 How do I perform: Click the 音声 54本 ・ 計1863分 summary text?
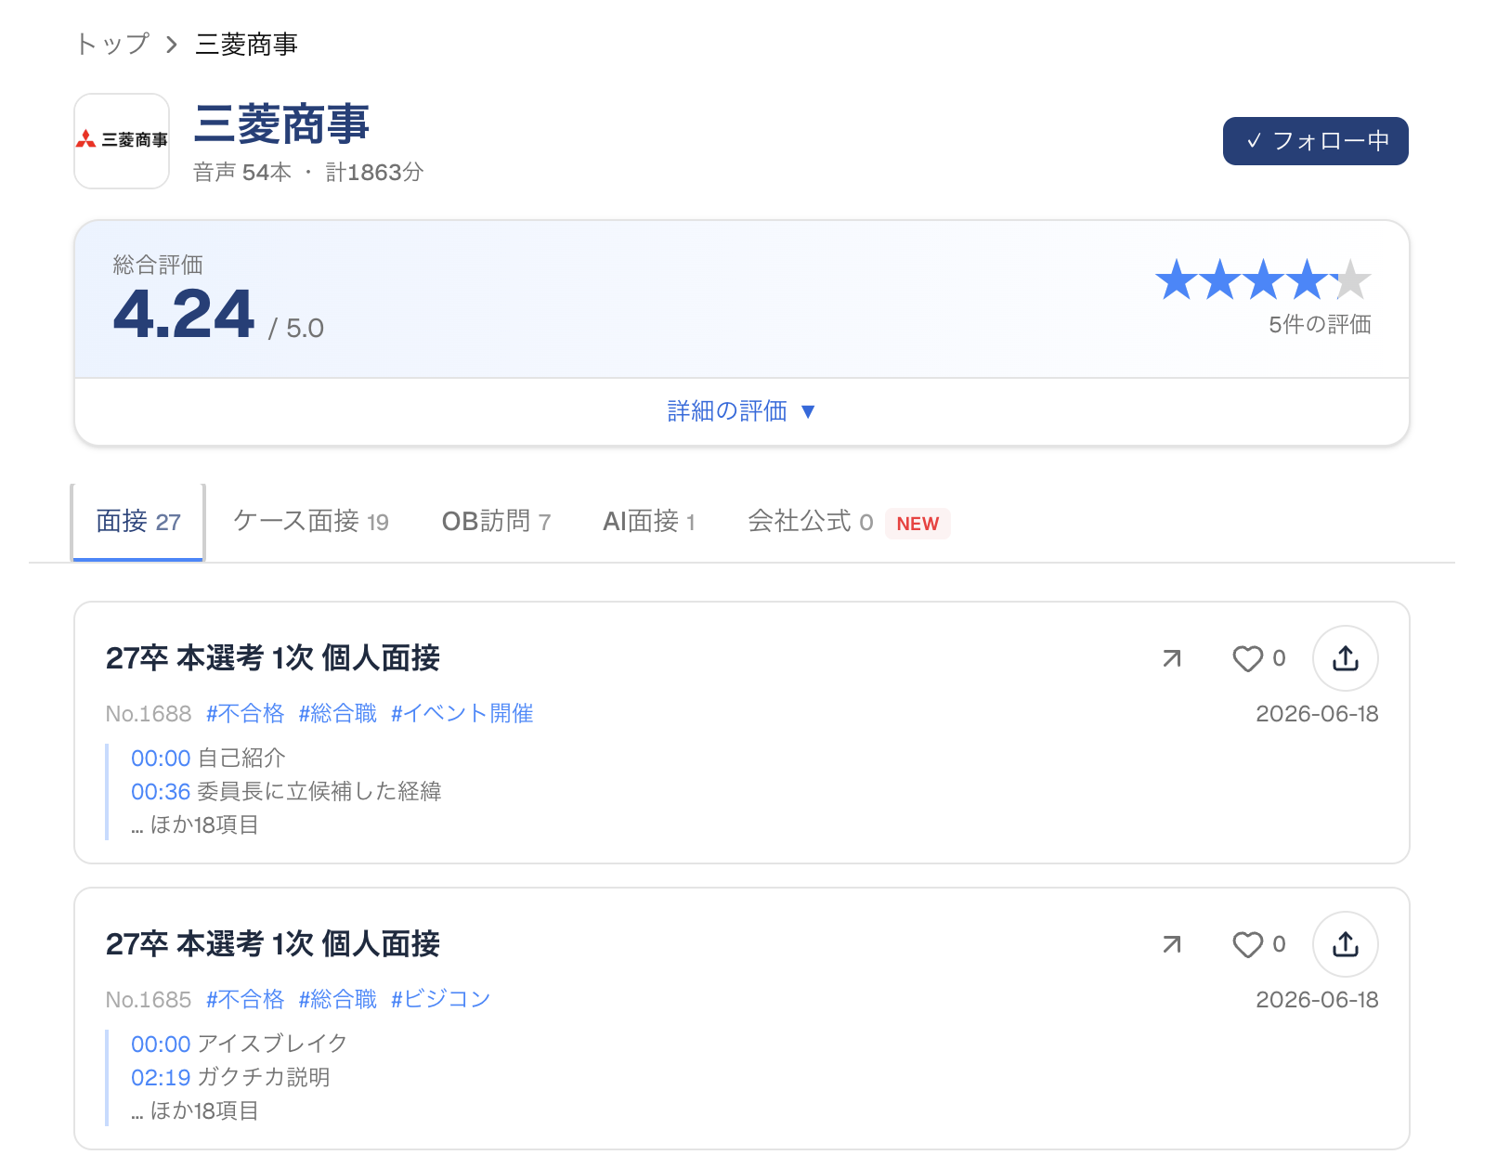tap(308, 172)
